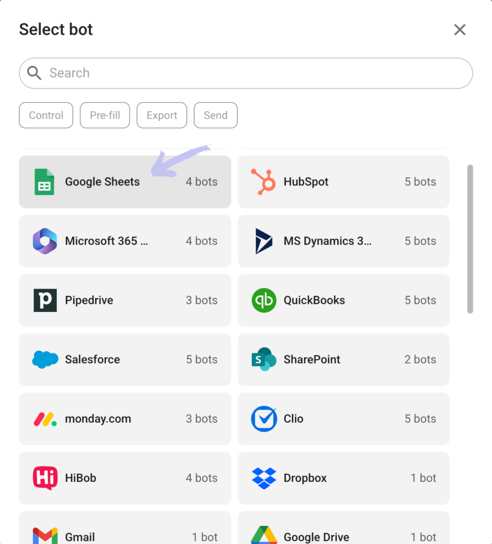Choose the QuickBooks label
The image size is (492, 544).
click(x=315, y=300)
